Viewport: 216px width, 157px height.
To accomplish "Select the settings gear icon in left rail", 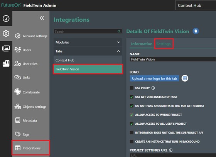I will (6, 33).
